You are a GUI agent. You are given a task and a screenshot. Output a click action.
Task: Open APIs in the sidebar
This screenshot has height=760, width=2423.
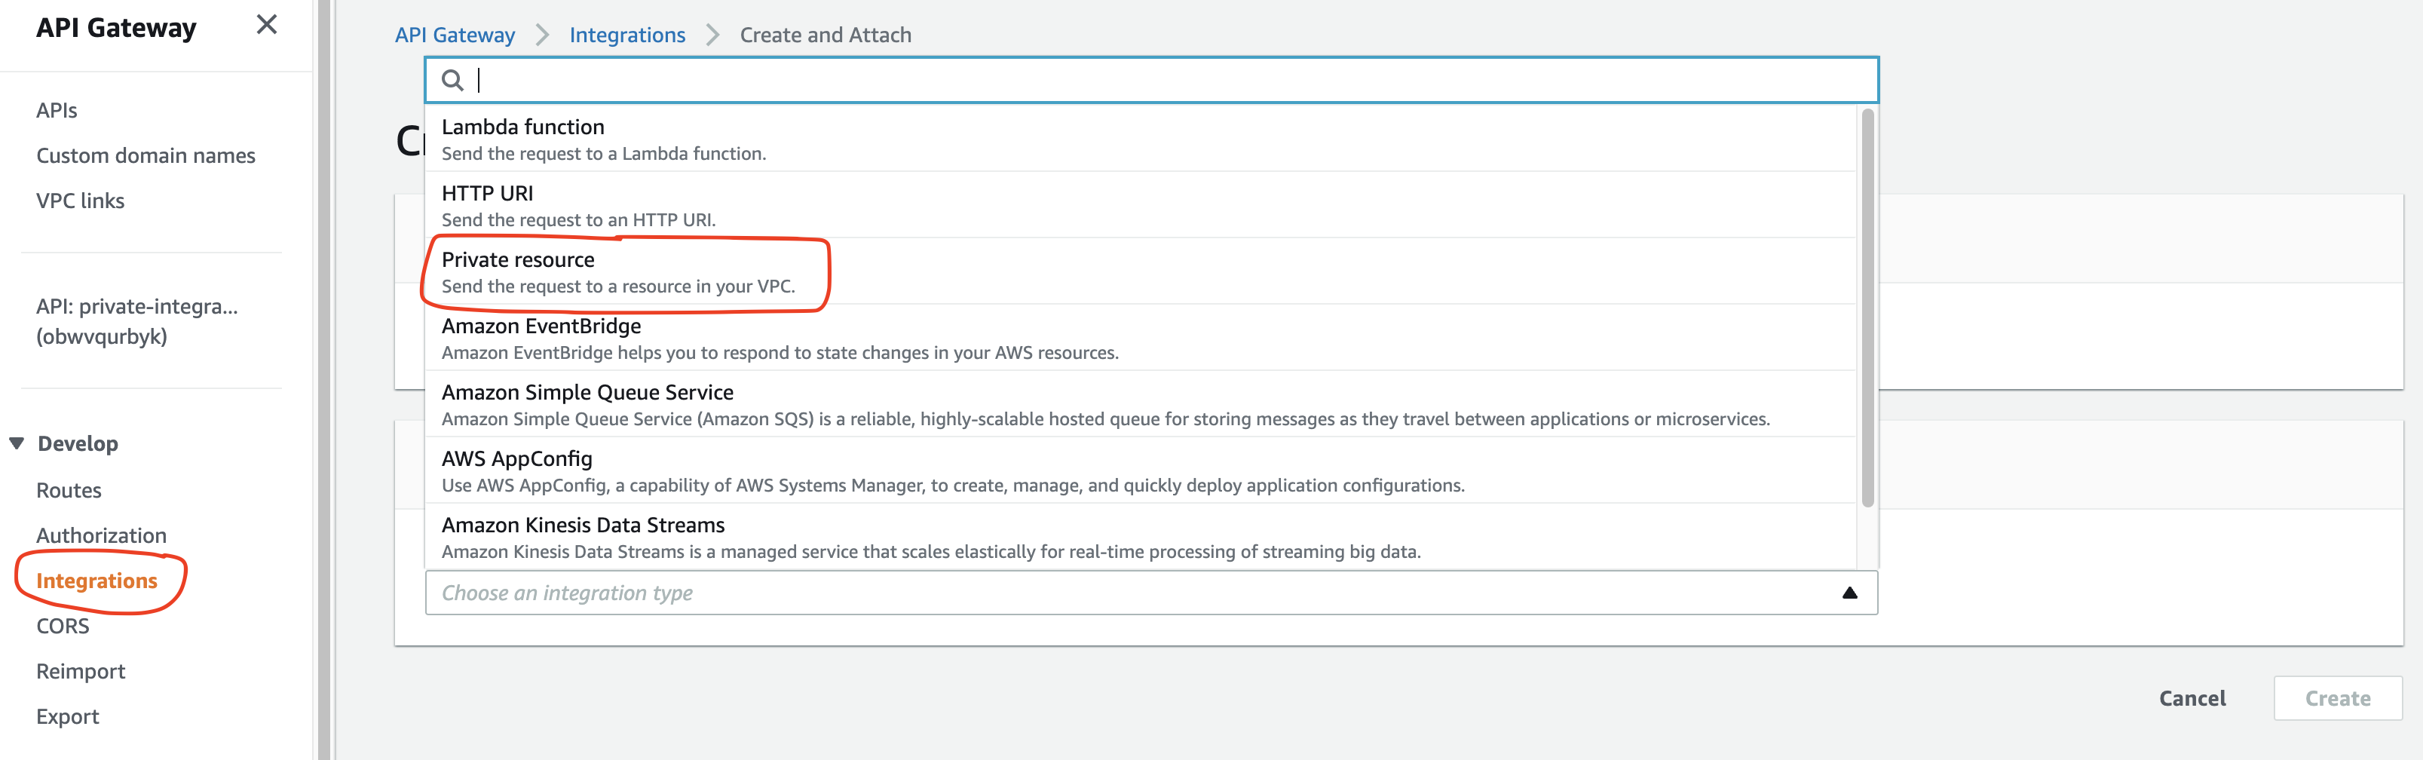(57, 110)
